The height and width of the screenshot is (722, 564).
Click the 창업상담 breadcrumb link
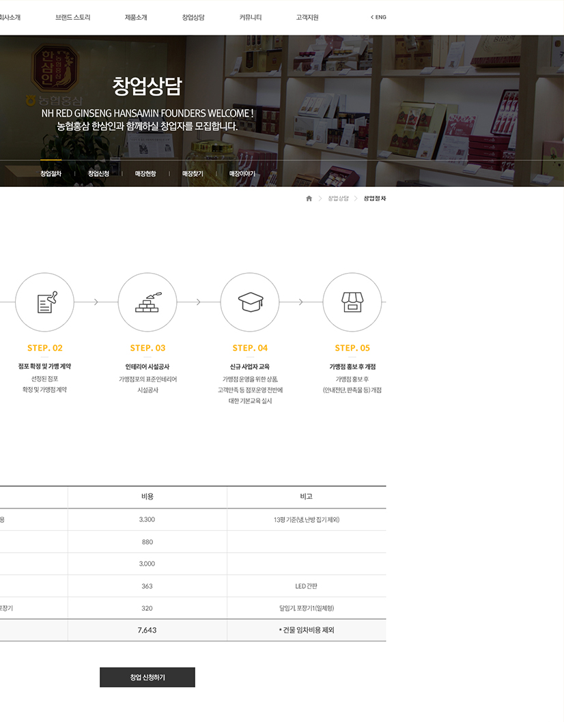(338, 199)
